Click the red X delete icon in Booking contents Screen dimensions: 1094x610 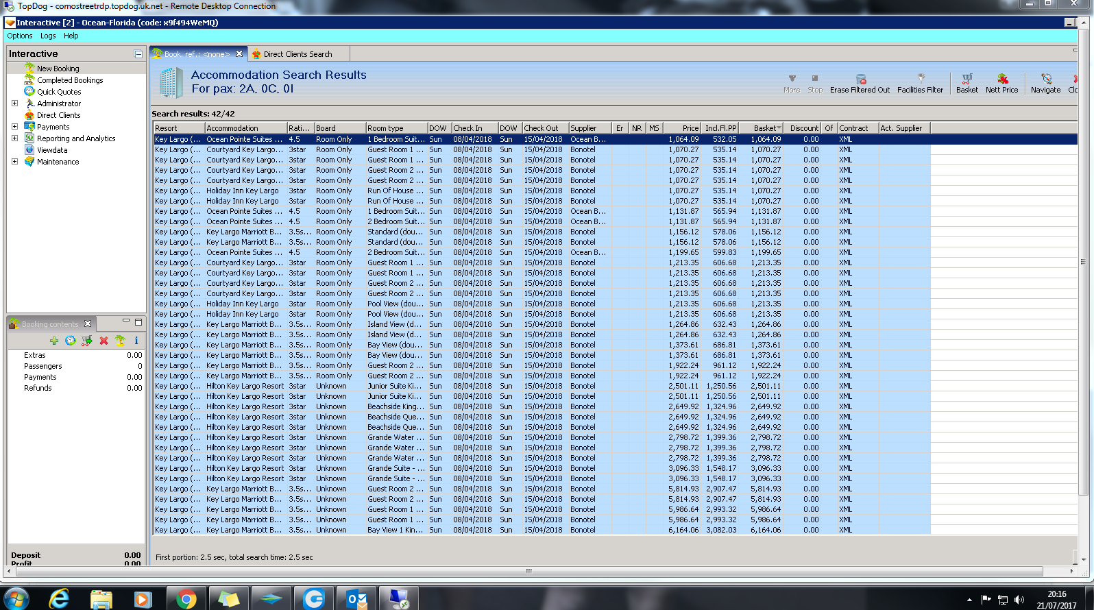(x=104, y=341)
